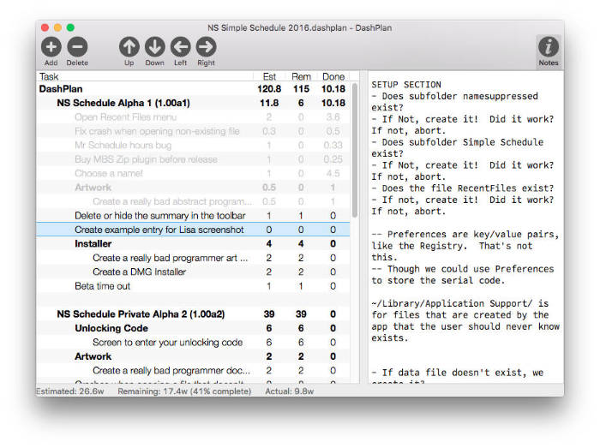Select Open Recent Files menu task
Viewport: 600px width, 448px height.
[193, 117]
